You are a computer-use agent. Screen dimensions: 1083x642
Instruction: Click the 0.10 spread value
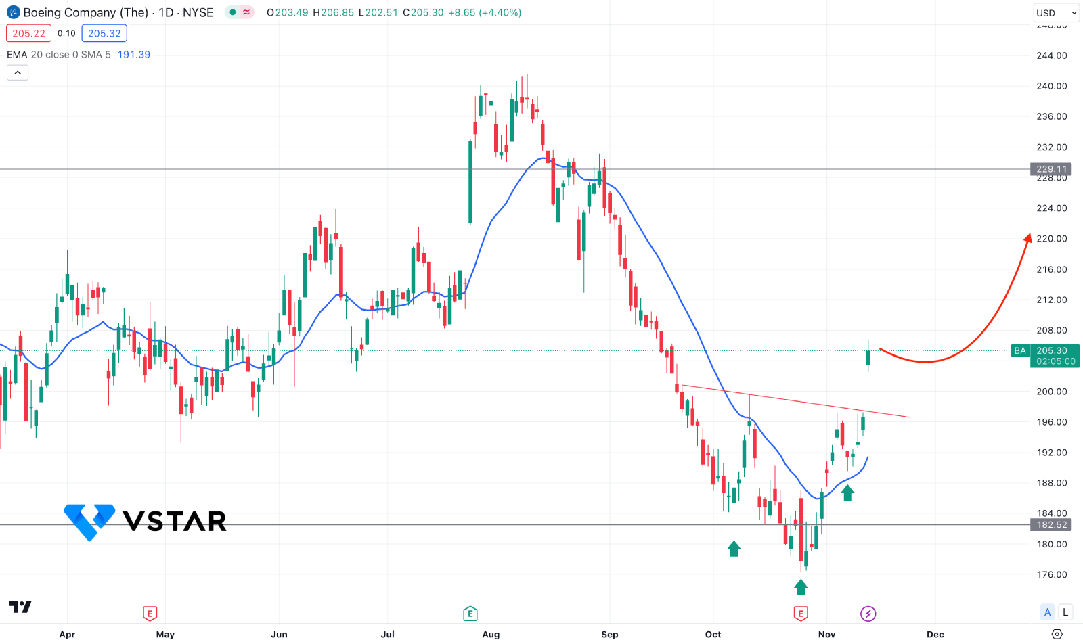pyautogui.click(x=66, y=33)
